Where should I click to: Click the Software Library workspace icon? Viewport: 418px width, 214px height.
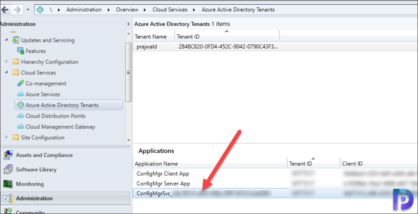coord(8,170)
